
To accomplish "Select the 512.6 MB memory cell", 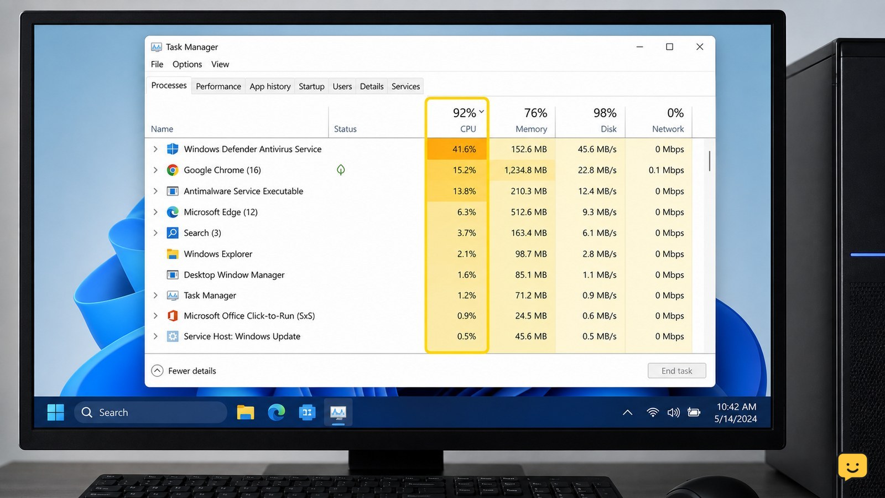I will click(x=522, y=212).
